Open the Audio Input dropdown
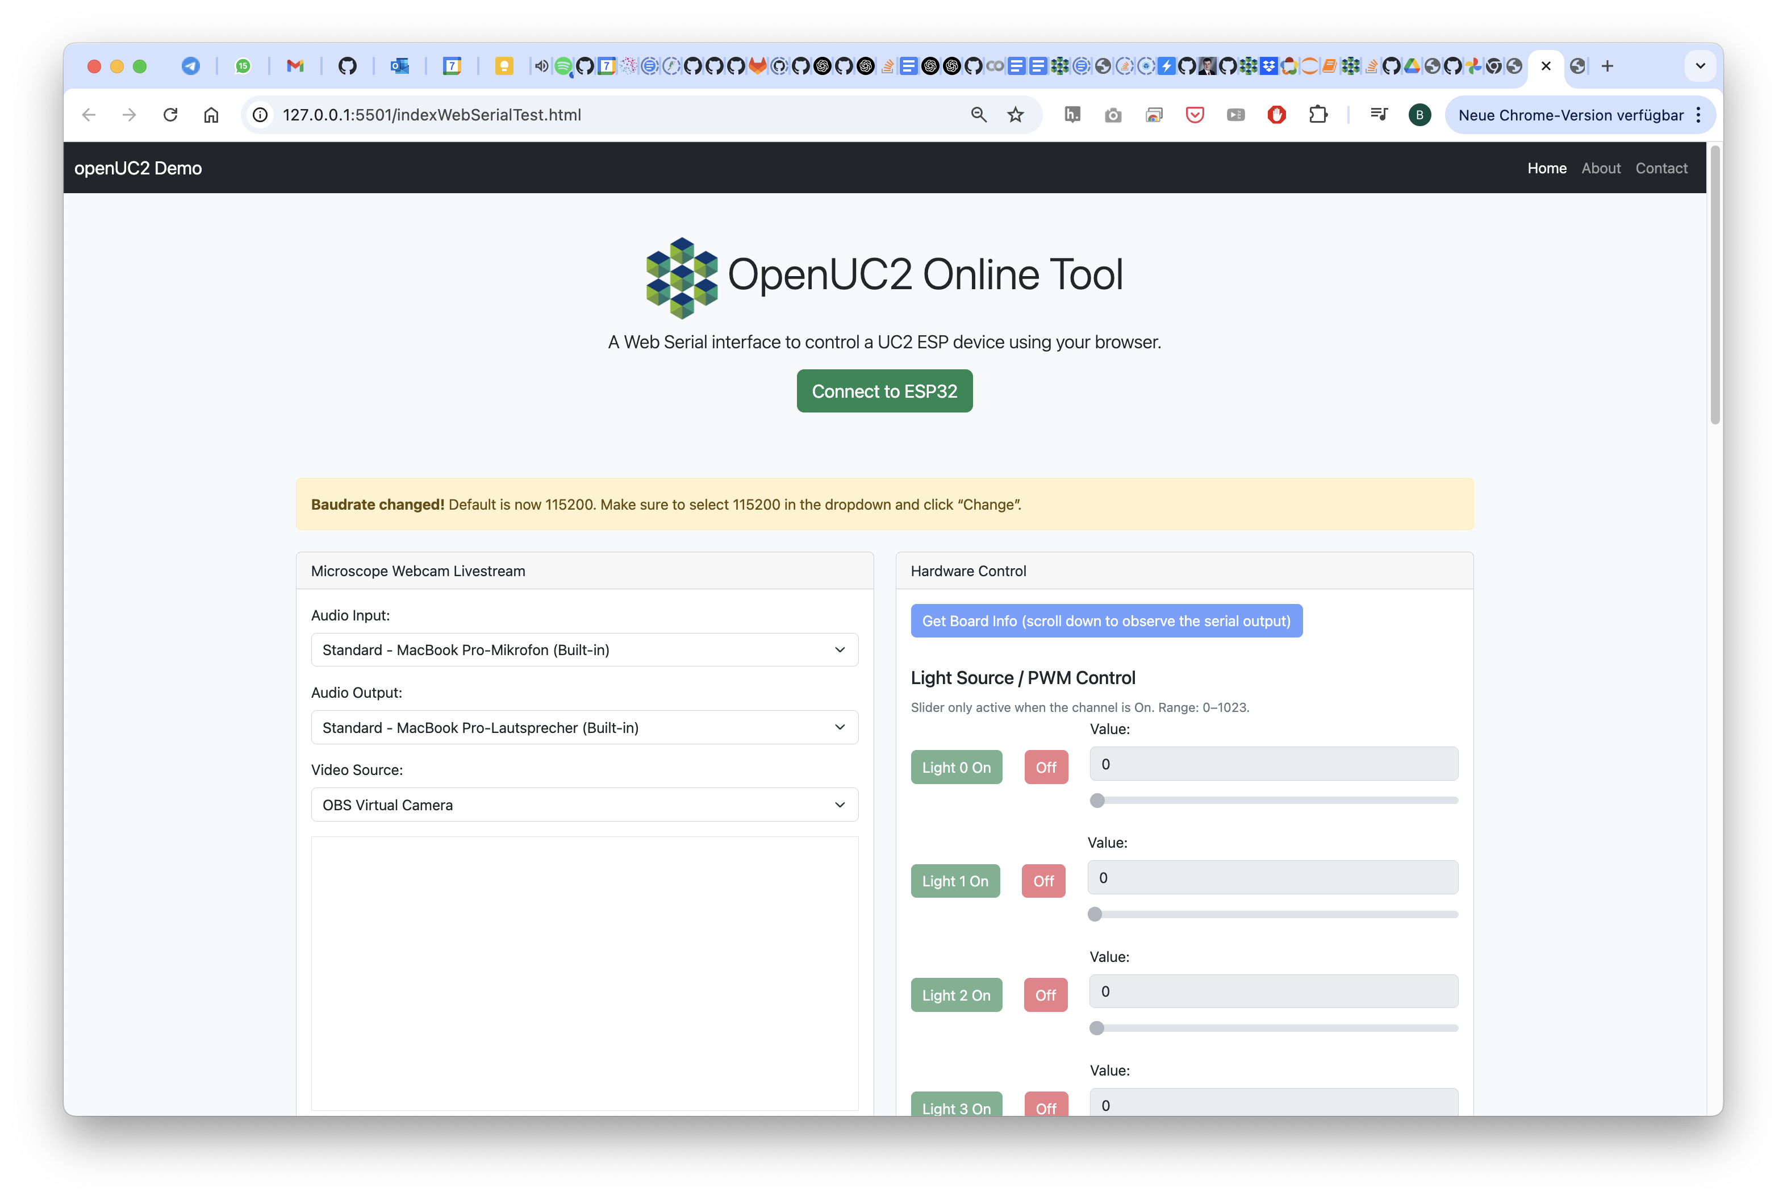The image size is (1787, 1200). (x=584, y=650)
